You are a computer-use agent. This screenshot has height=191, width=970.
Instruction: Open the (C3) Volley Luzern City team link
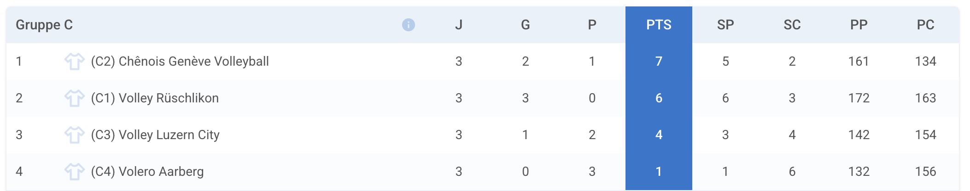155,135
